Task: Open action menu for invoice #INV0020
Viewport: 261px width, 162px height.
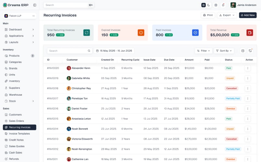Action: (x=248, y=68)
